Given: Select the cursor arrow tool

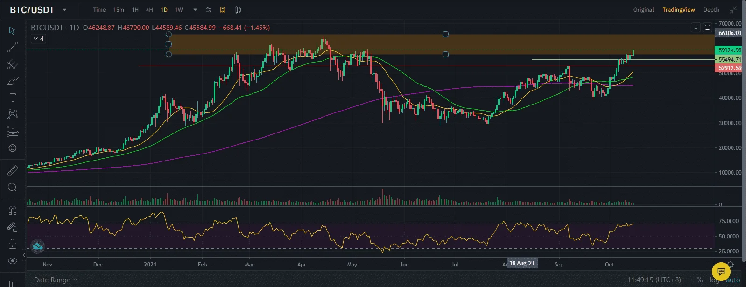Looking at the screenshot, I should tap(13, 31).
